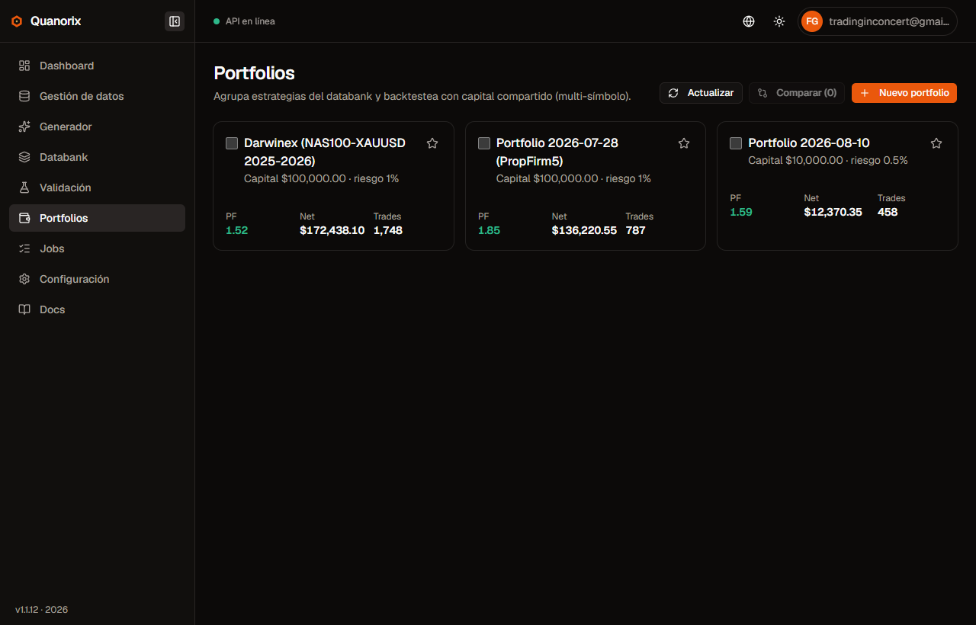Click PropFirm5 Net value $136,220.55
976x625 pixels.
point(584,230)
